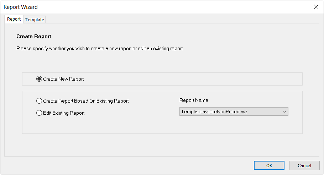The width and height of the screenshot is (324, 175).
Task: Click the Create New Report label text
Action: pyautogui.click(x=63, y=79)
